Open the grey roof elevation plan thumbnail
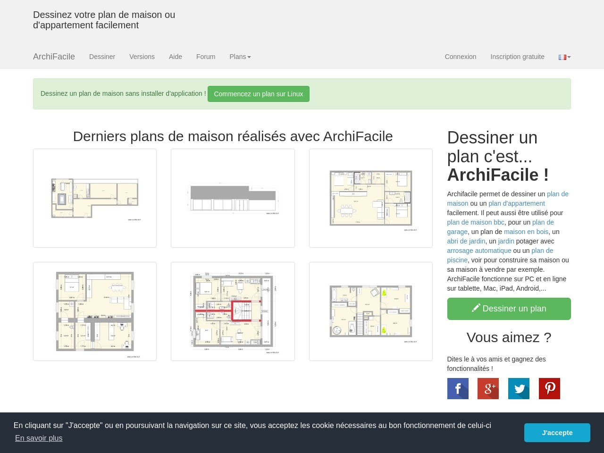Viewport: 604px width, 453px height. click(233, 198)
